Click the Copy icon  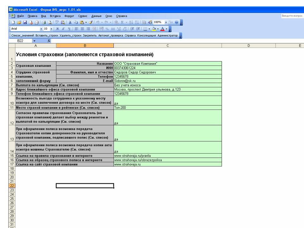point(76,22)
